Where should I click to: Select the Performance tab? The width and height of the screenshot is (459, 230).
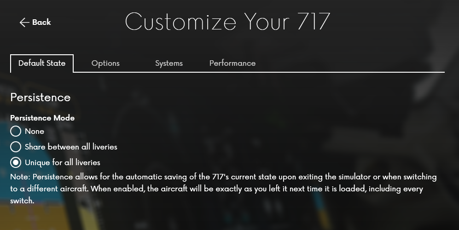tap(232, 63)
